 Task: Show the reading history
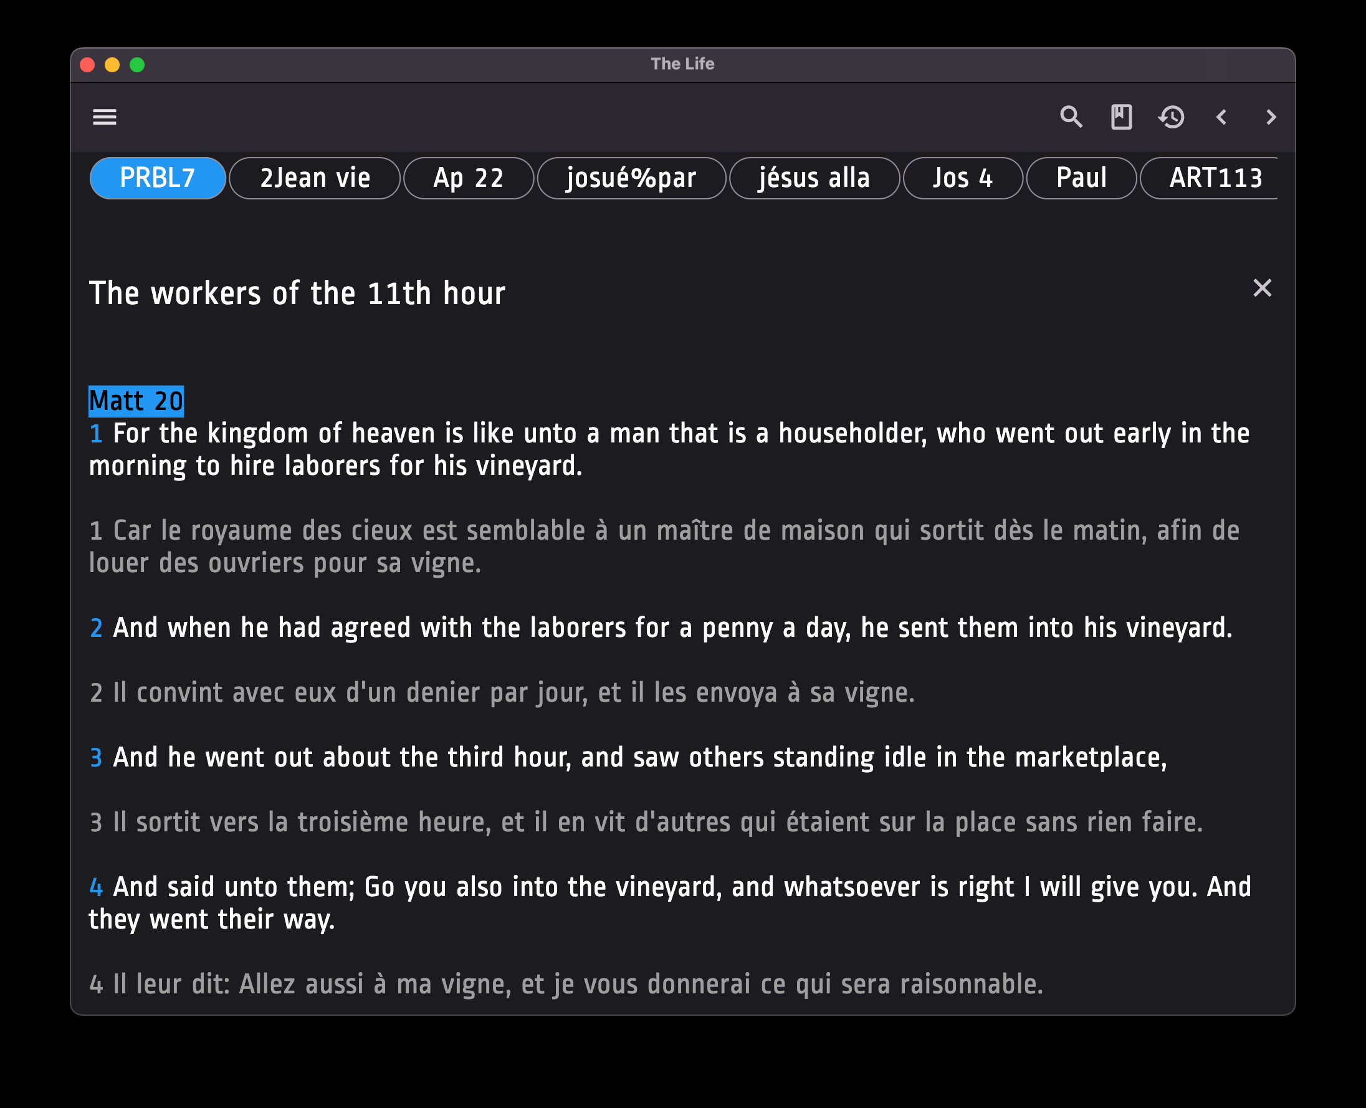(1172, 117)
